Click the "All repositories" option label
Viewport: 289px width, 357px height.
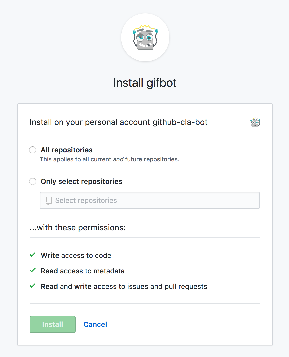pos(67,150)
